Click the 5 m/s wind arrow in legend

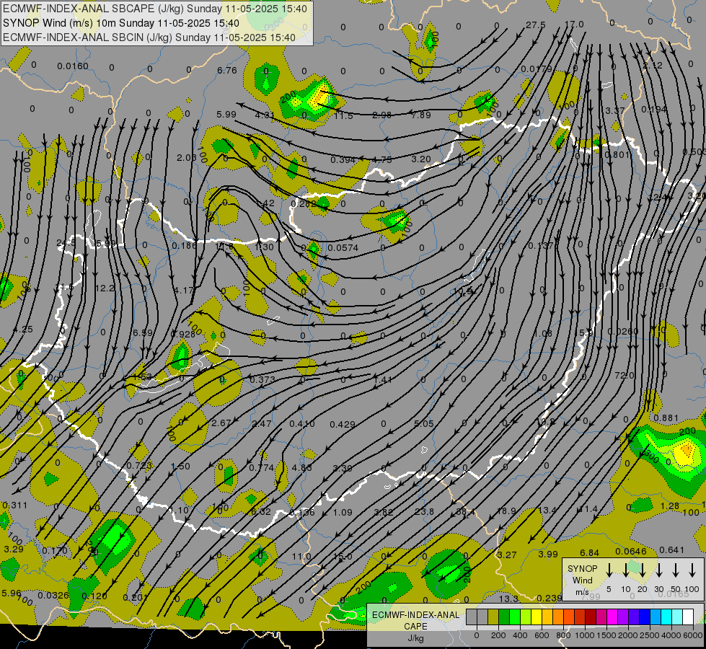pos(609,570)
